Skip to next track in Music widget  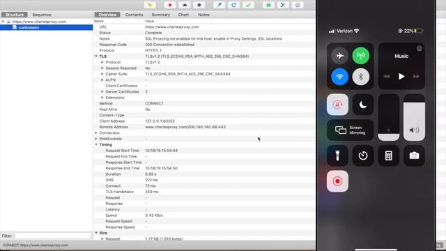[x=416, y=76]
